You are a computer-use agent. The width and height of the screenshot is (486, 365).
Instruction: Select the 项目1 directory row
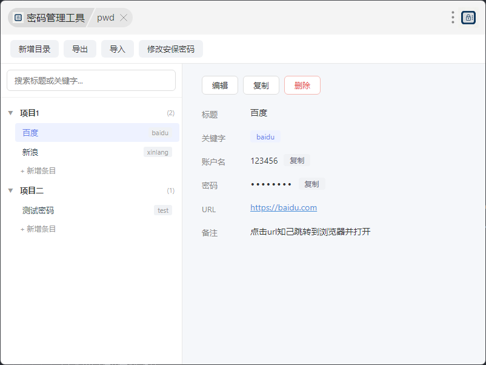pyautogui.click(x=91, y=113)
